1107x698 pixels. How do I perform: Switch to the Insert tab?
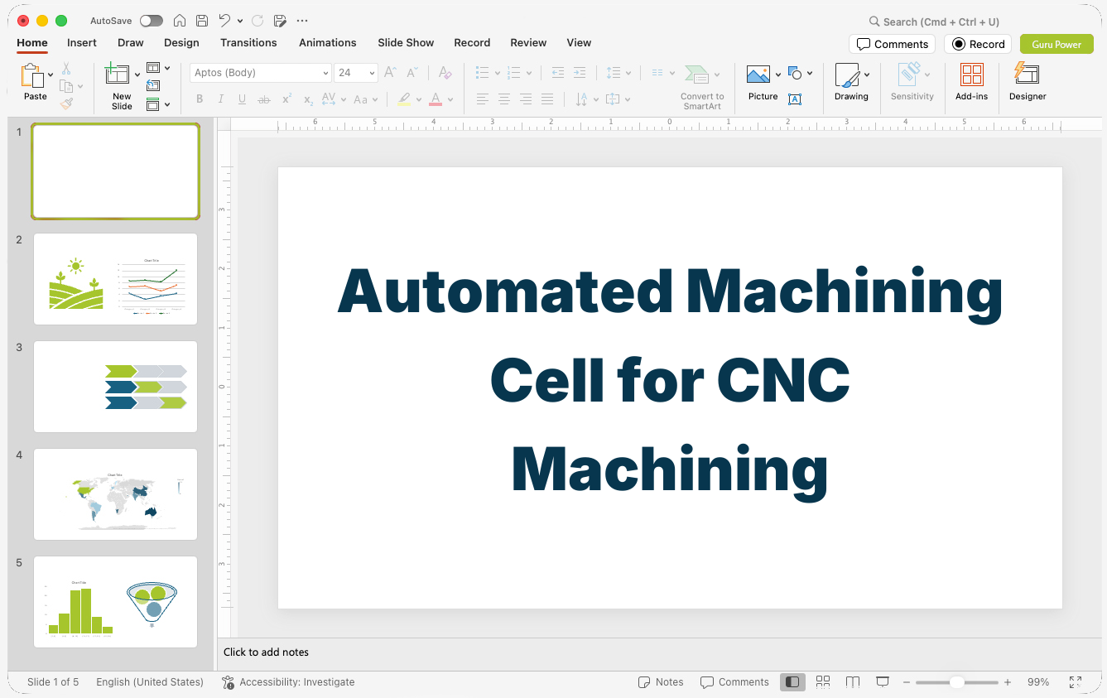[x=82, y=43]
